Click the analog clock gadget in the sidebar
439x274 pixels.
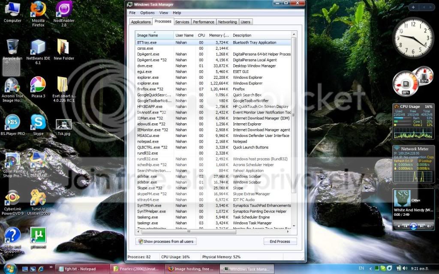click(413, 38)
